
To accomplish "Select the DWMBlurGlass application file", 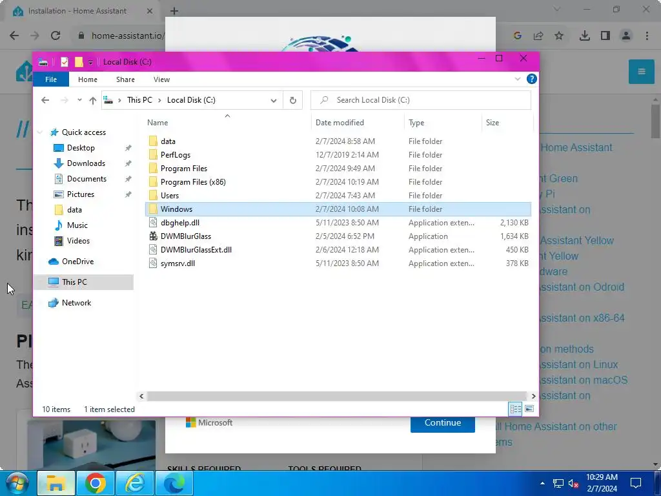I will (x=186, y=236).
